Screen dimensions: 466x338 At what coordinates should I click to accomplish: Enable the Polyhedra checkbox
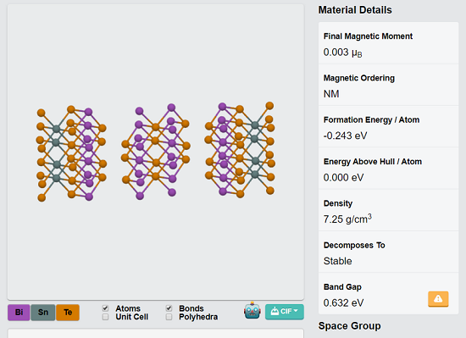[169, 317]
